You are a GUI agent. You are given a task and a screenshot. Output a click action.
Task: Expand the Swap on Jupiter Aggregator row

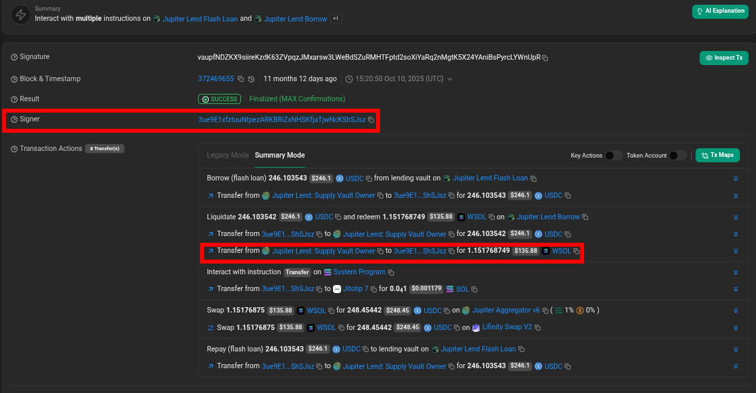tap(736, 311)
